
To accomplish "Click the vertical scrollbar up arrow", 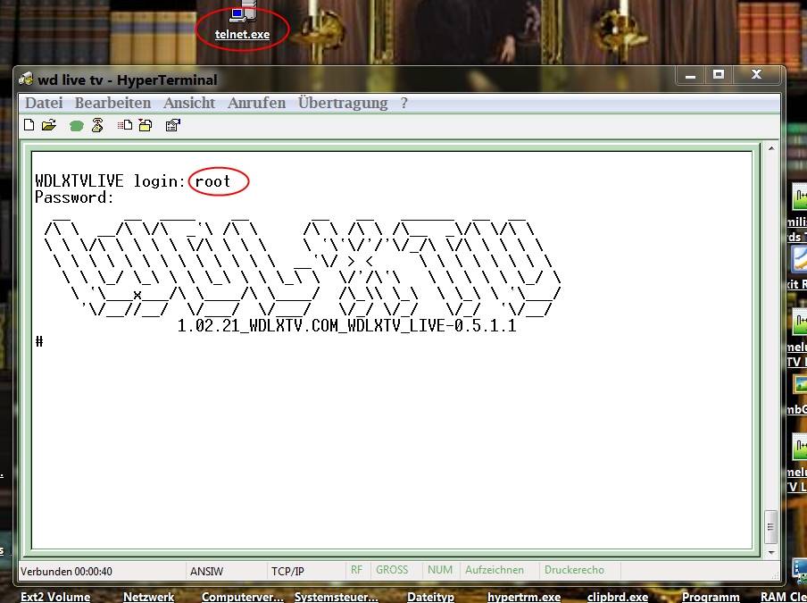I will coord(771,149).
